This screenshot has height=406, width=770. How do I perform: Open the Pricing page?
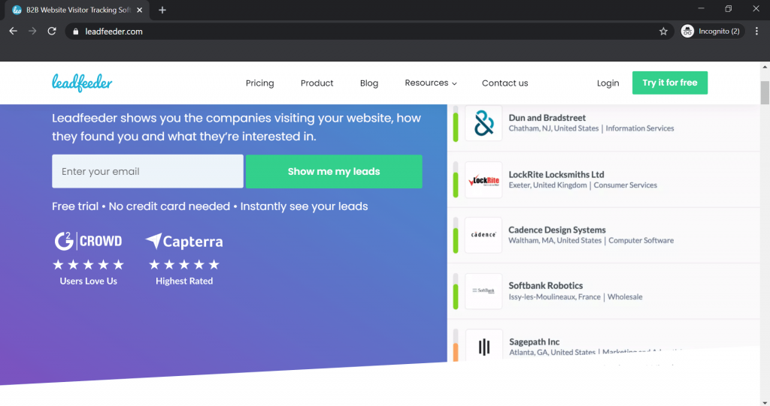click(x=259, y=83)
